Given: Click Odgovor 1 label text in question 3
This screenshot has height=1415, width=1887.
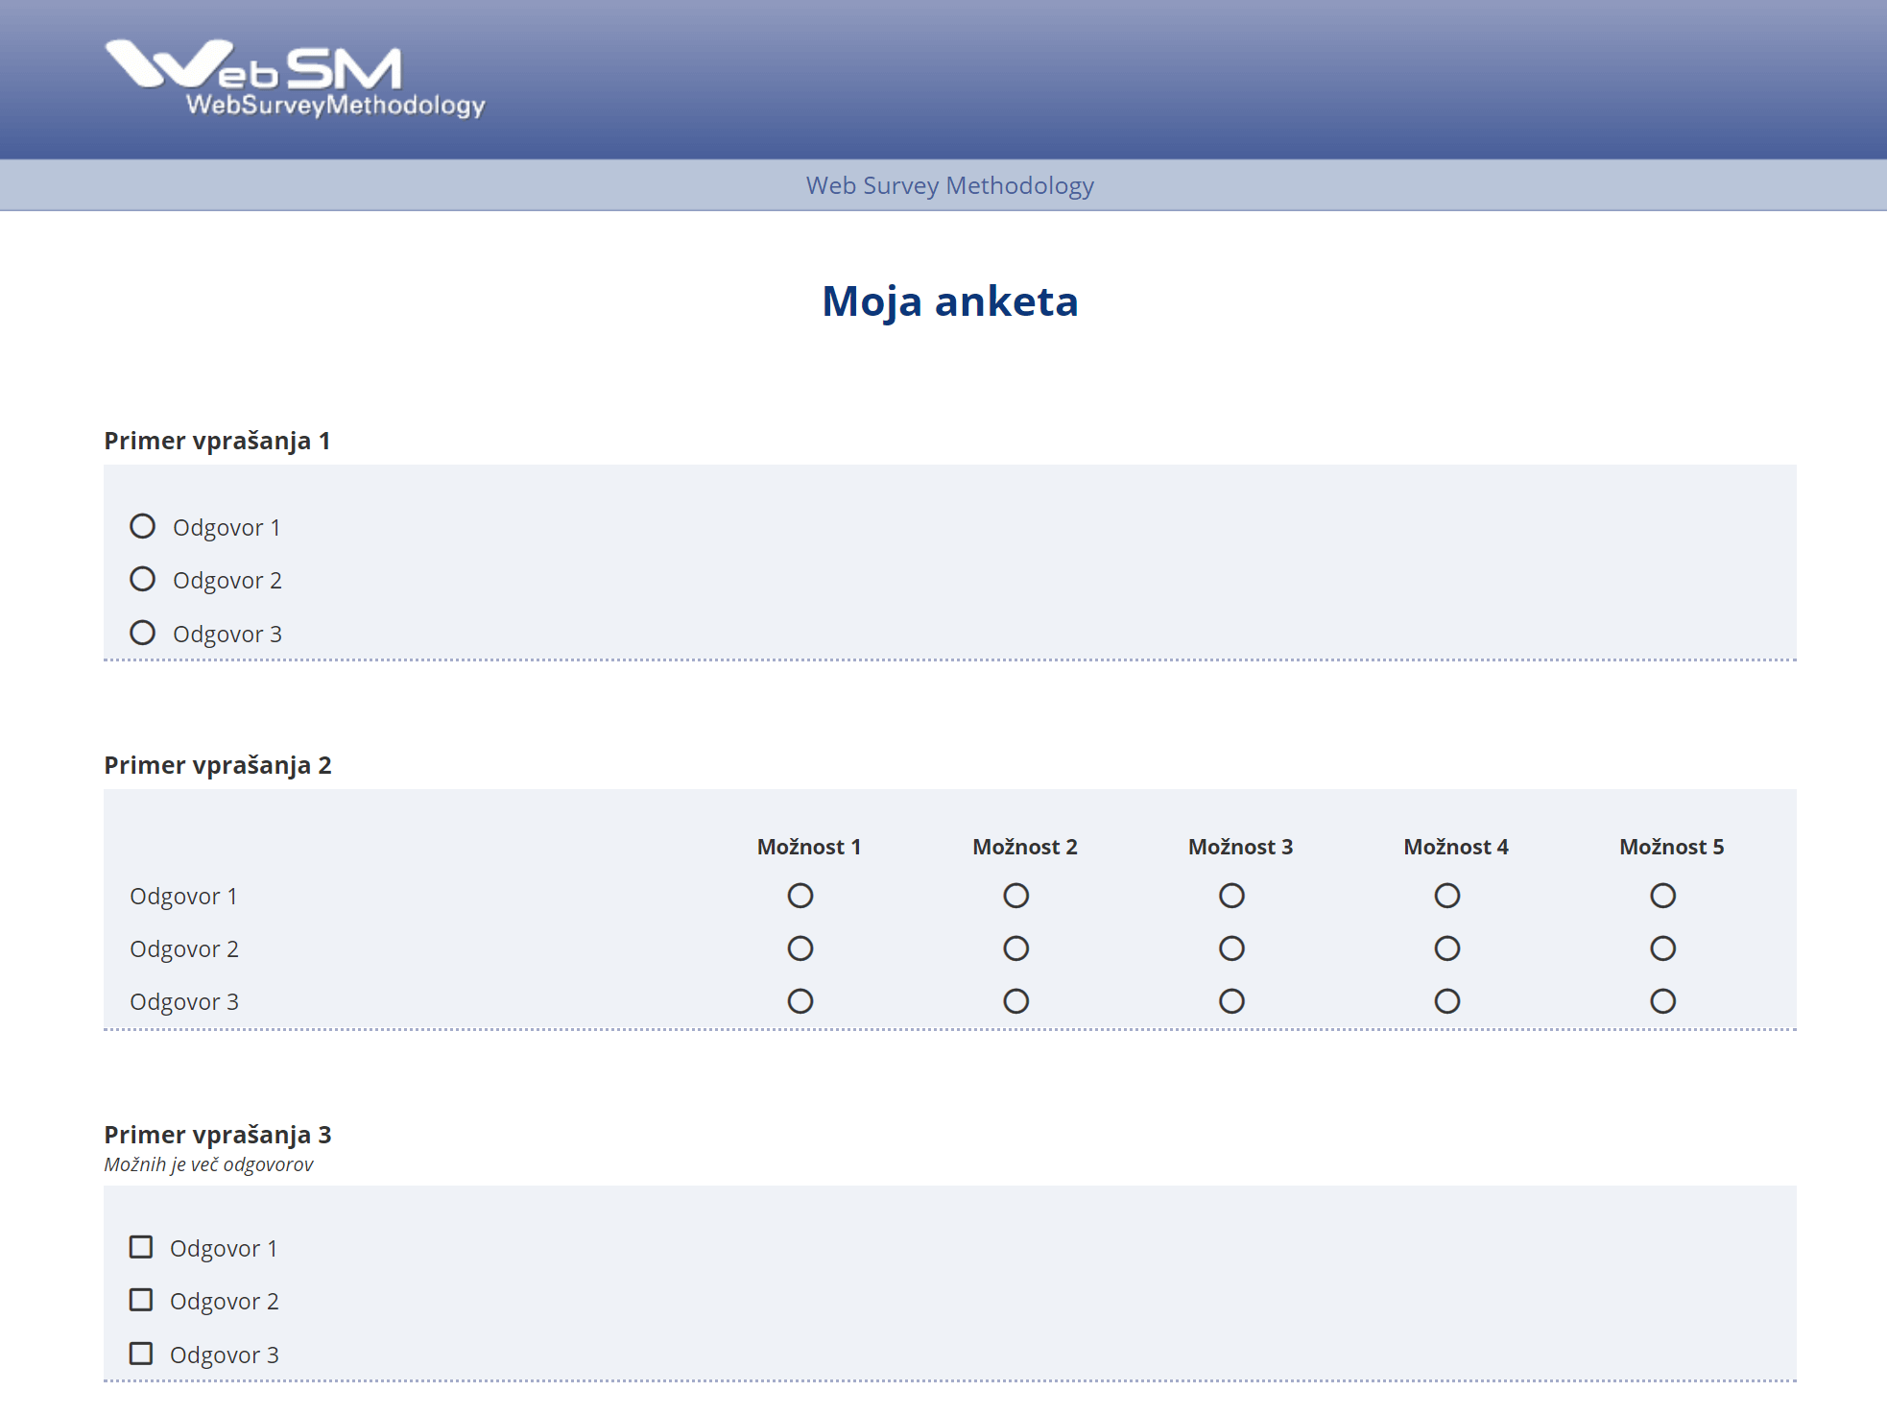Looking at the screenshot, I should (x=224, y=1249).
